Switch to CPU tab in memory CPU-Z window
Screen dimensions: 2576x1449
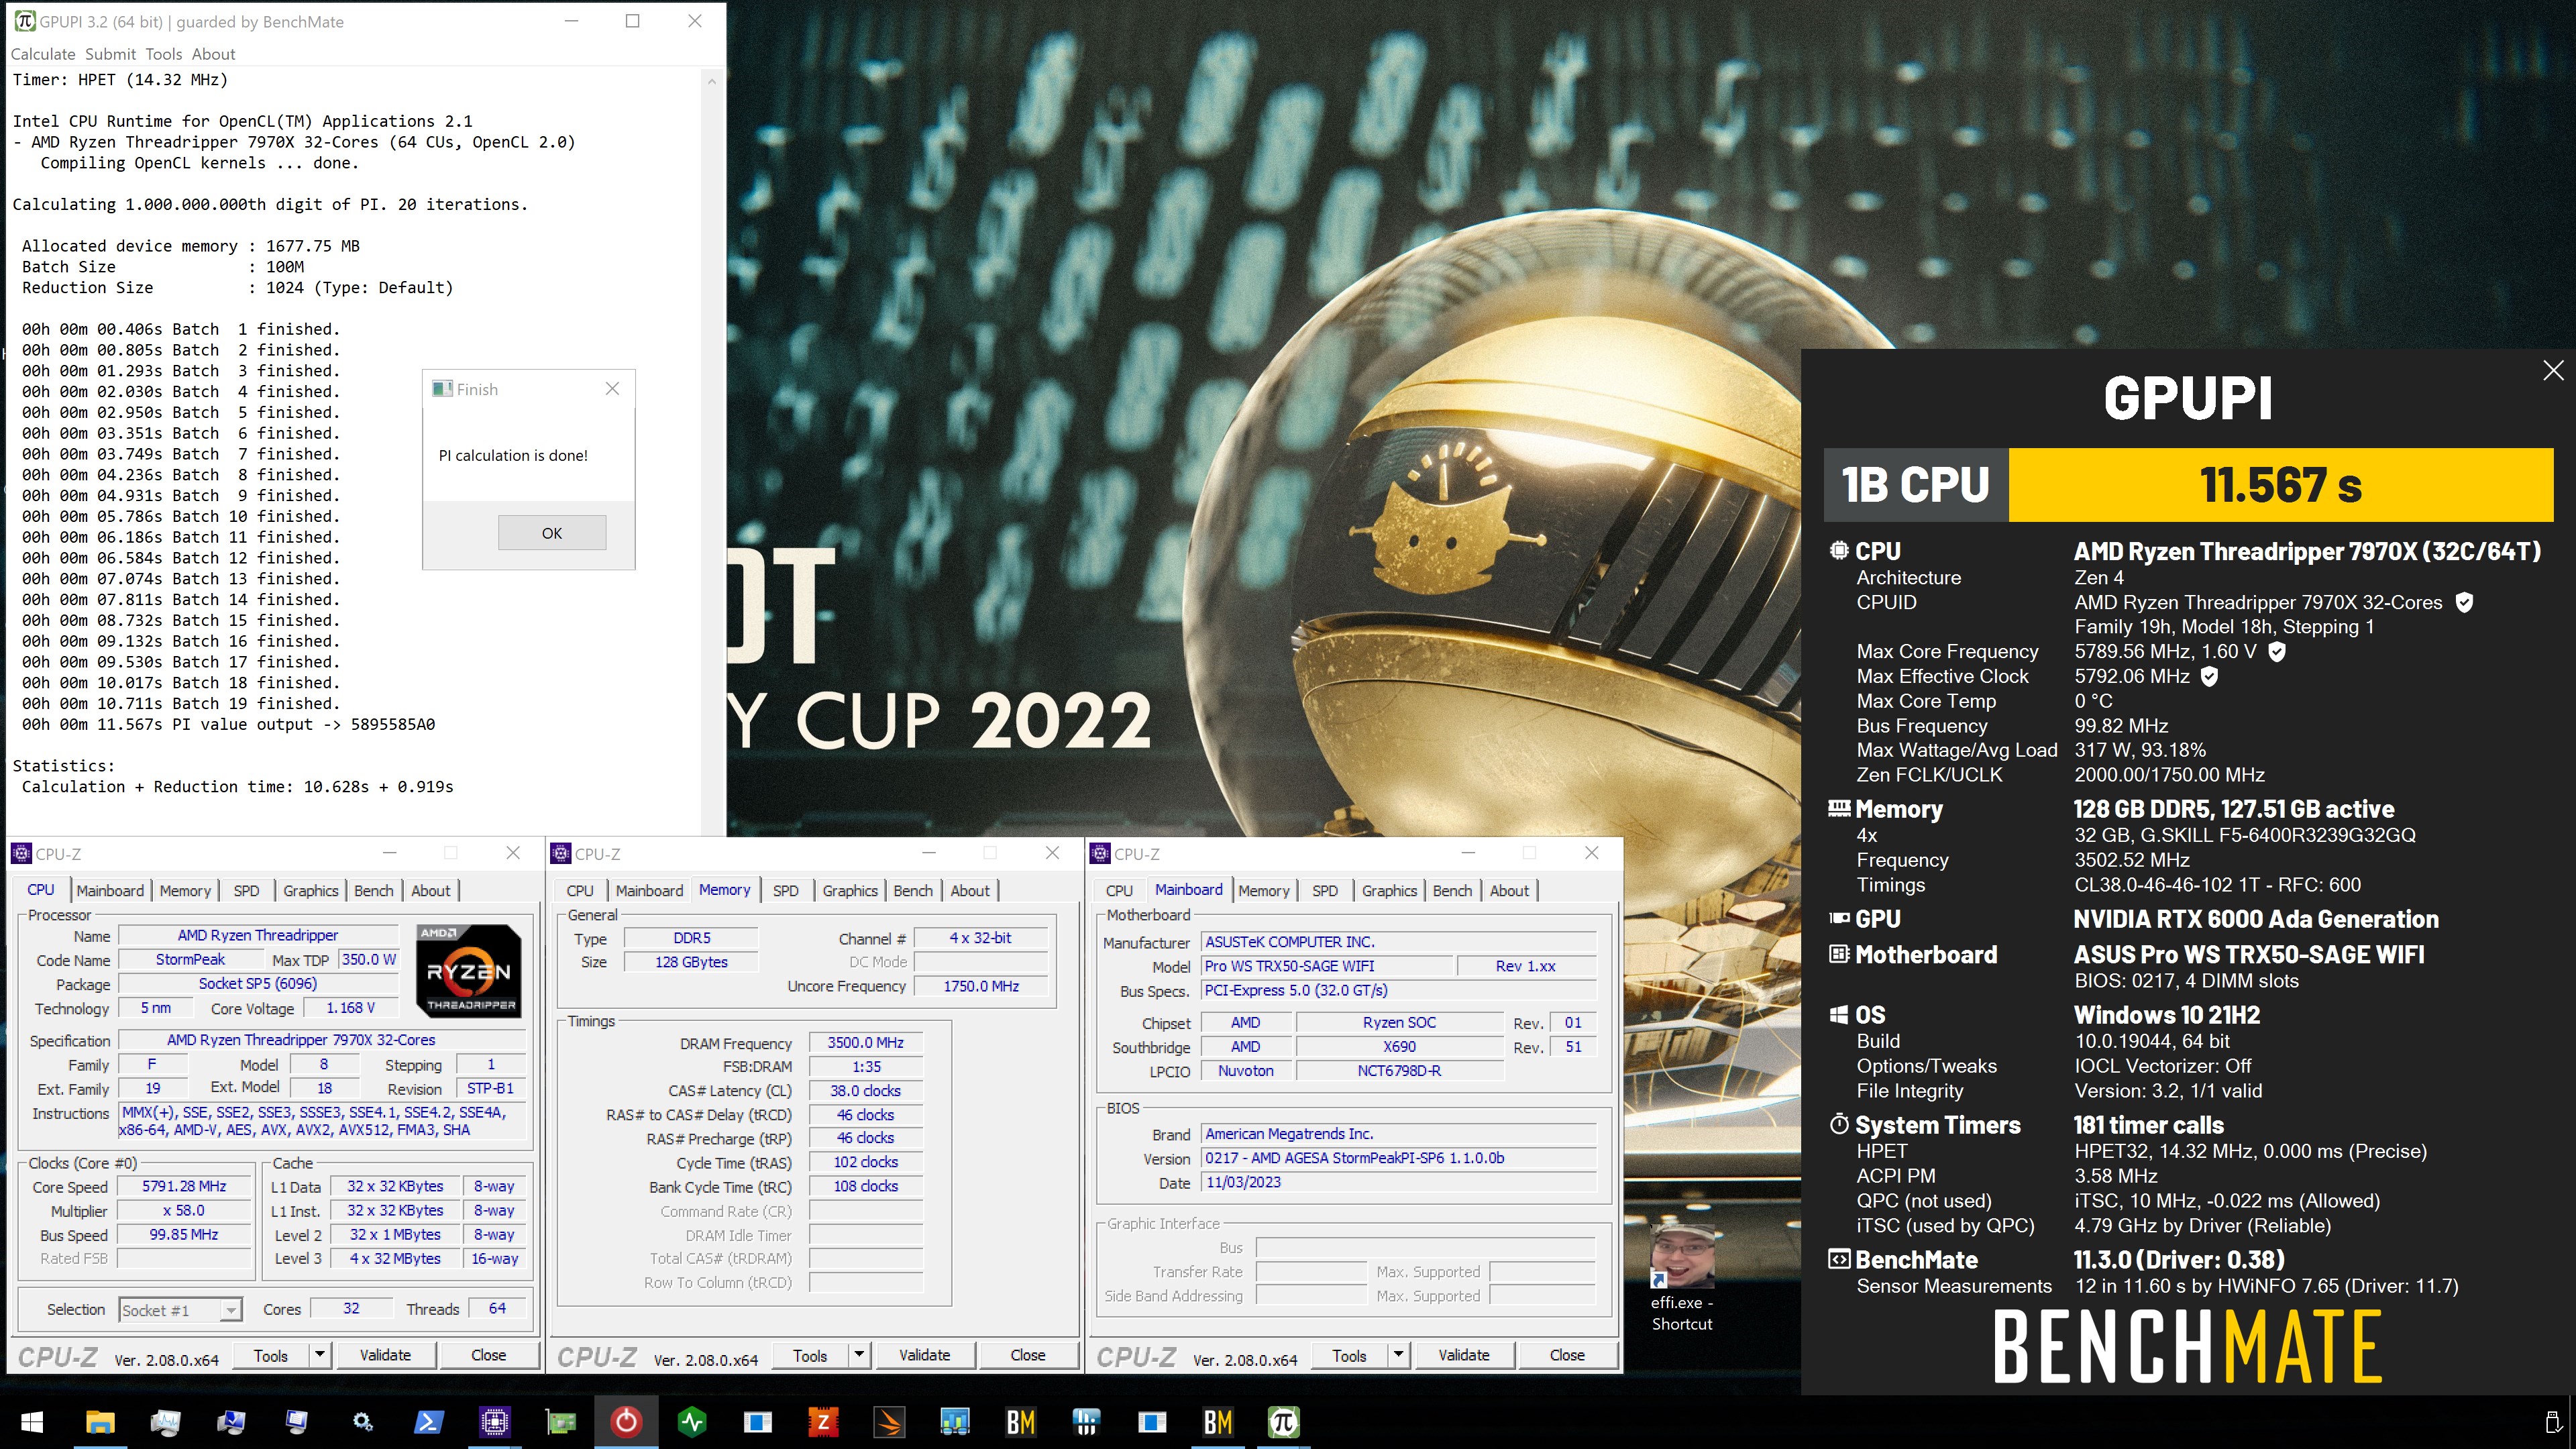click(580, 890)
